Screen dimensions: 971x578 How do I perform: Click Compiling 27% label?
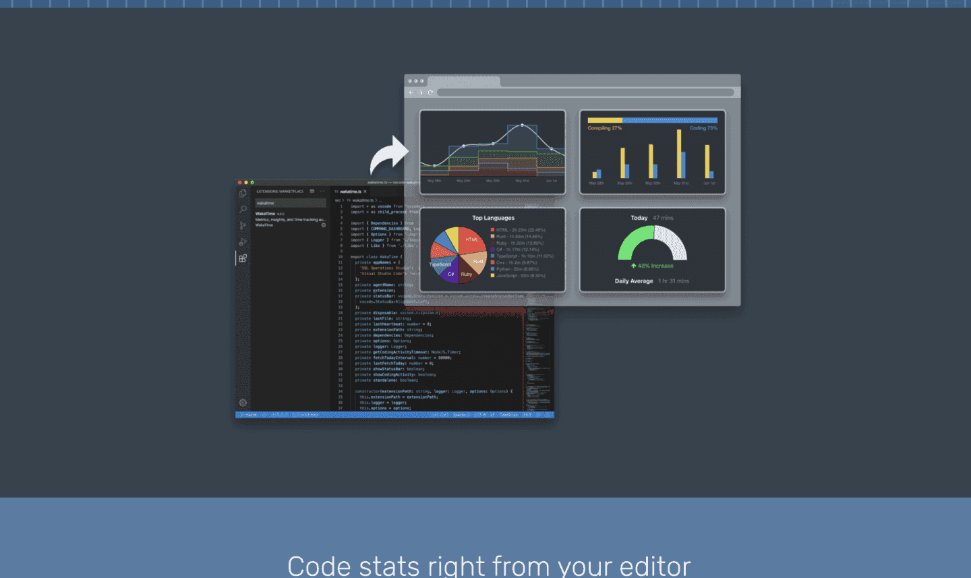[604, 128]
